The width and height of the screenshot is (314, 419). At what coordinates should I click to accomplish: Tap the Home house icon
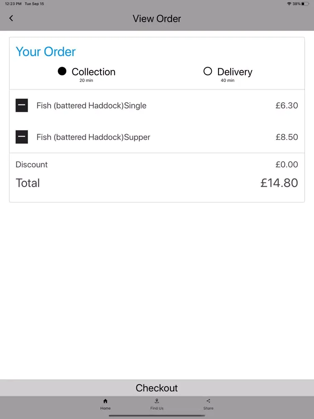coord(105,401)
